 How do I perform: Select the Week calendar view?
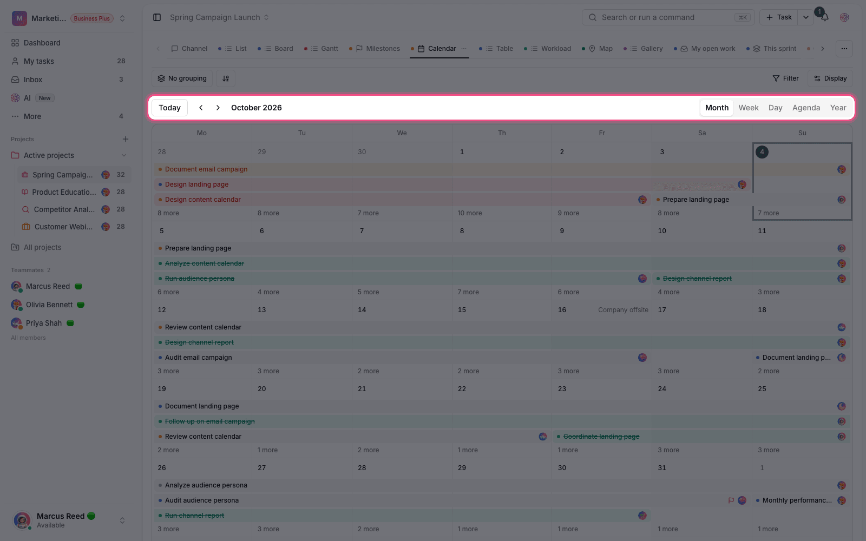tap(749, 108)
